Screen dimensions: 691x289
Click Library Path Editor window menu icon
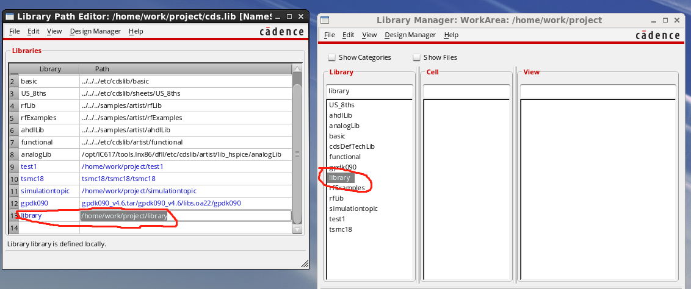coord(10,16)
